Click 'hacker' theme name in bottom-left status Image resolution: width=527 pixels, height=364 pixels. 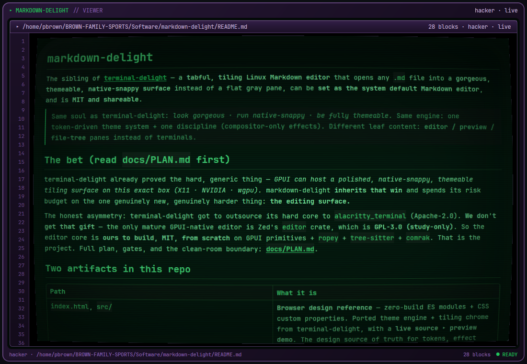coord(18,354)
